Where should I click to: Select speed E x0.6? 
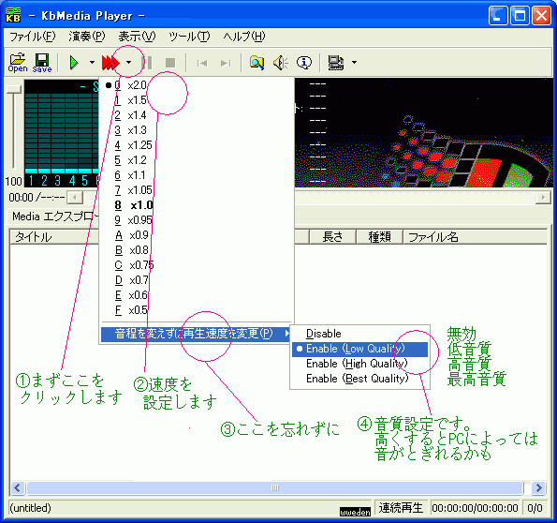point(197,295)
